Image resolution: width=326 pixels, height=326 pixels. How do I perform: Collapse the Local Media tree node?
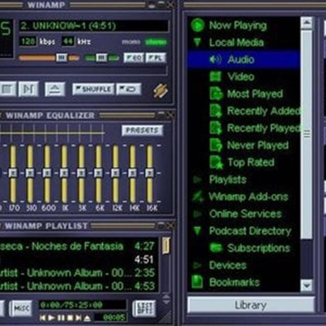(197, 42)
